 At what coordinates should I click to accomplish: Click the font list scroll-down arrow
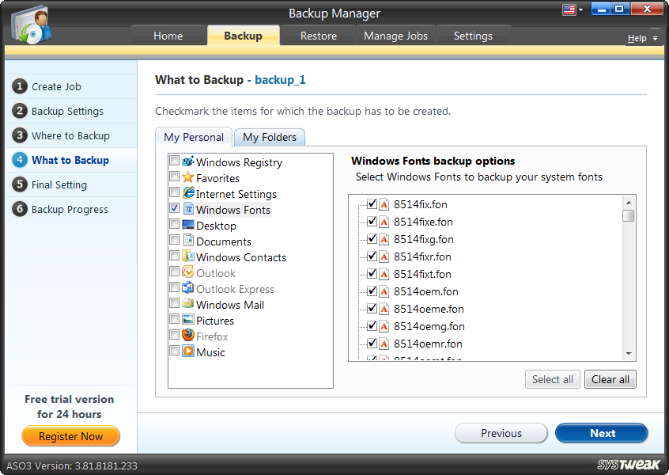click(629, 354)
